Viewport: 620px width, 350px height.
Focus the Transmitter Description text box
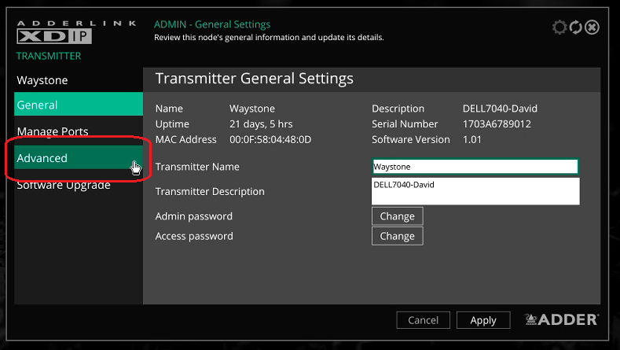[475, 191]
